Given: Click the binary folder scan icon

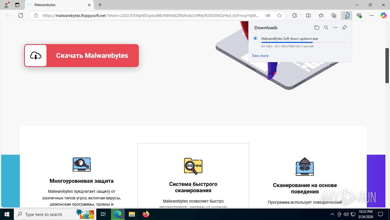Looking at the screenshot, I should point(193,166).
